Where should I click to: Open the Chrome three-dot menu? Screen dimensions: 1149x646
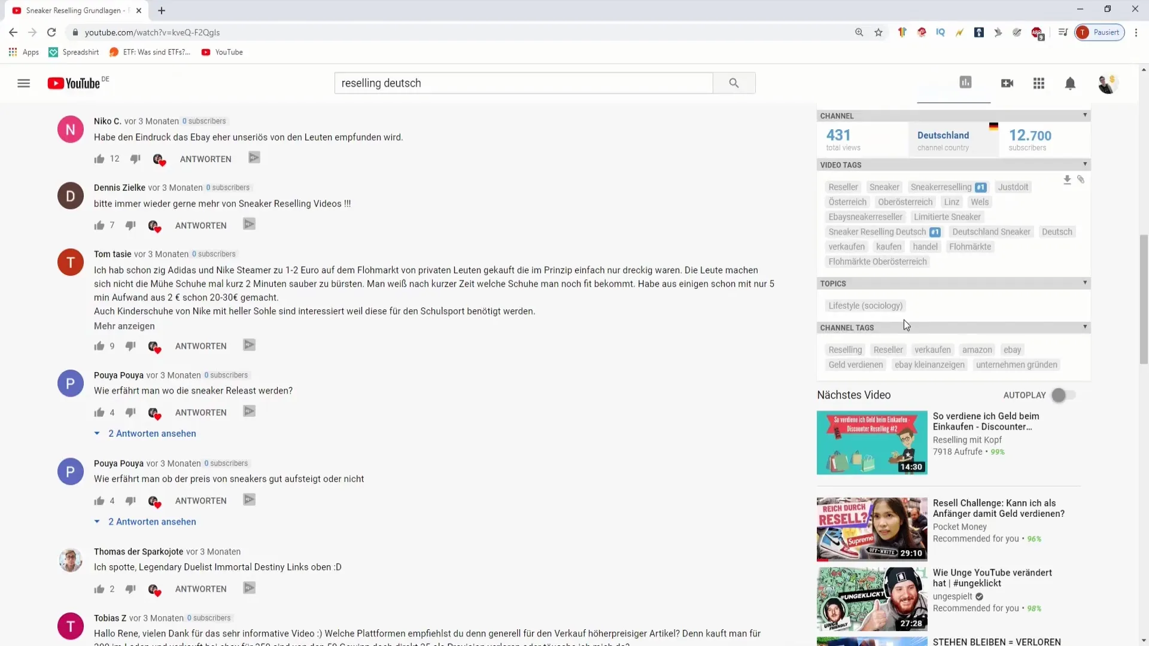[x=1136, y=32]
